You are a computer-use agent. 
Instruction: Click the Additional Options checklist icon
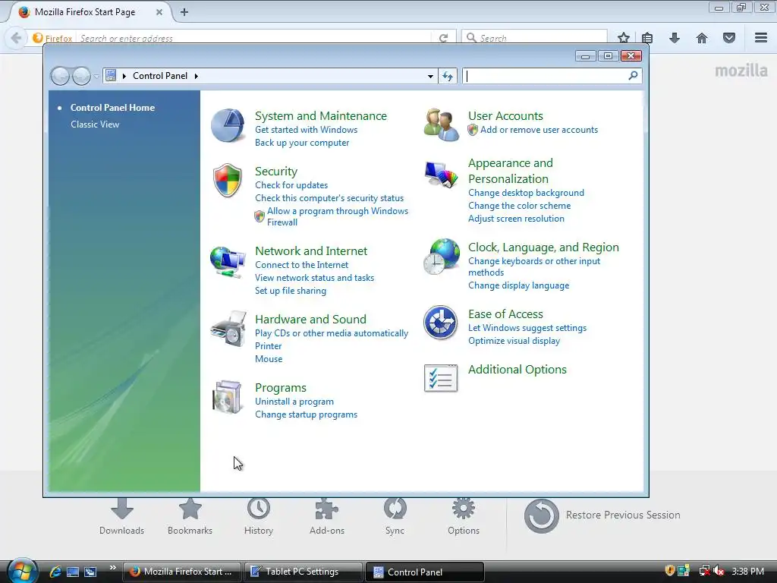[x=441, y=378]
